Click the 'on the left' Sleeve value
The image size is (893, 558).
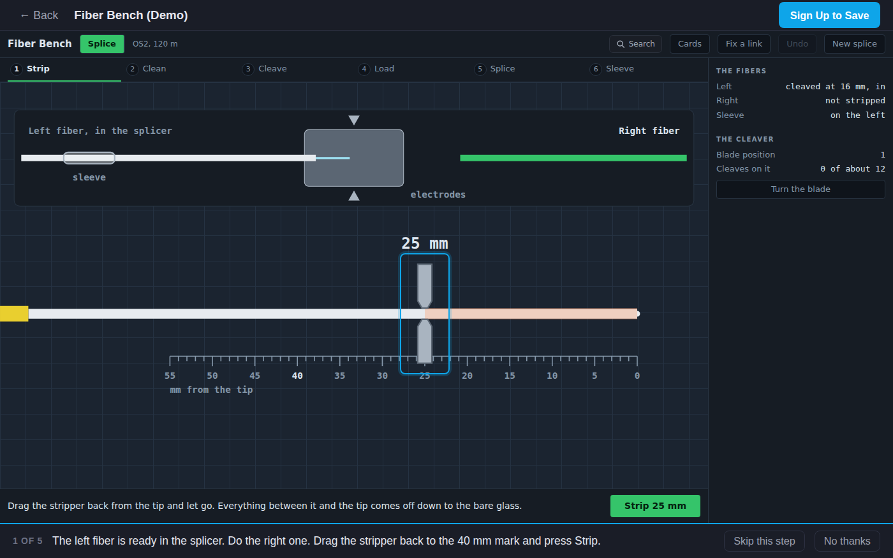pyautogui.click(x=858, y=115)
